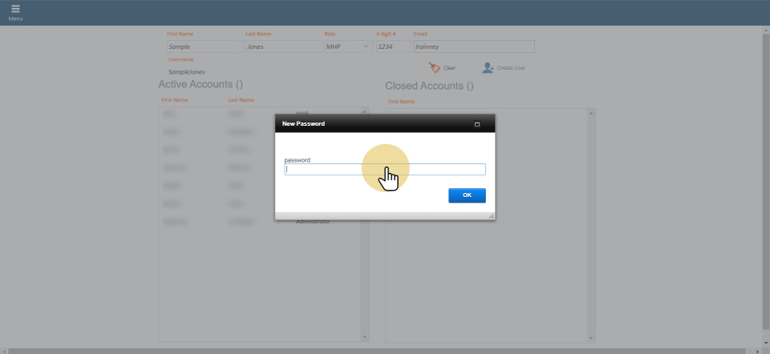
Task: Grab the dialog resize handle corner
Action: point(491,215)
